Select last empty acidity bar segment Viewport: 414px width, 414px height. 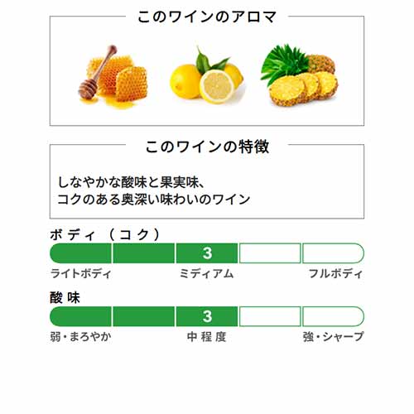(333, 316)
